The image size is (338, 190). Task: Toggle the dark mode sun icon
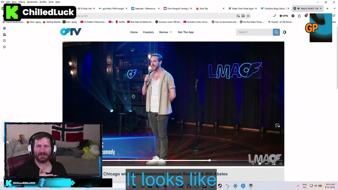[284, 32]
